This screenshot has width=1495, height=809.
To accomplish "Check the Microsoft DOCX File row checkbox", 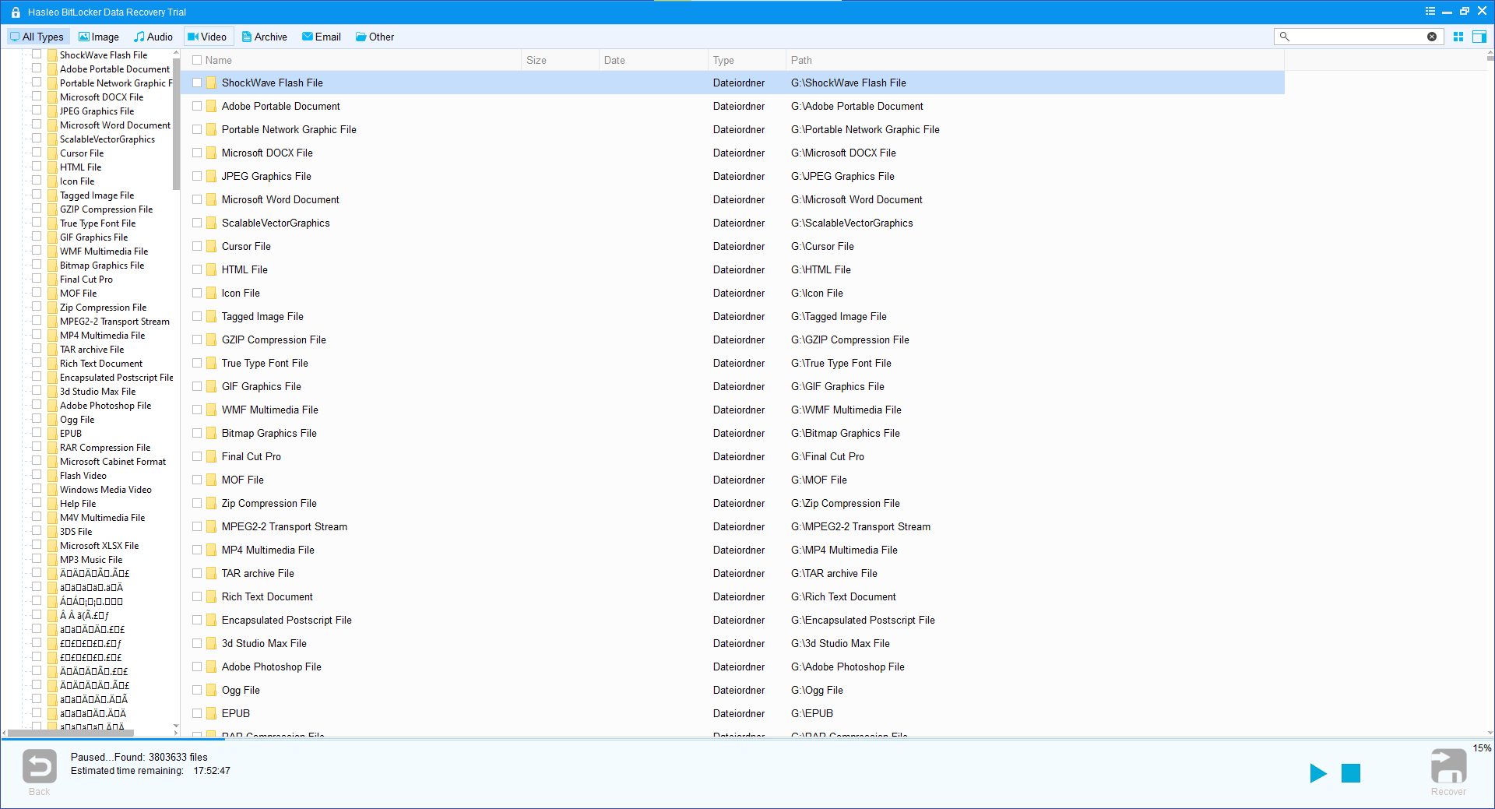I will click(197, 153).
